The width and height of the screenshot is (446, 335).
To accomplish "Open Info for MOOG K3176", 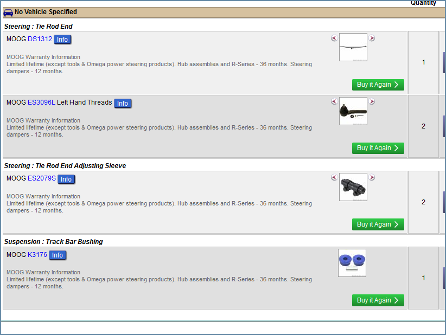I will coord(58,255).
